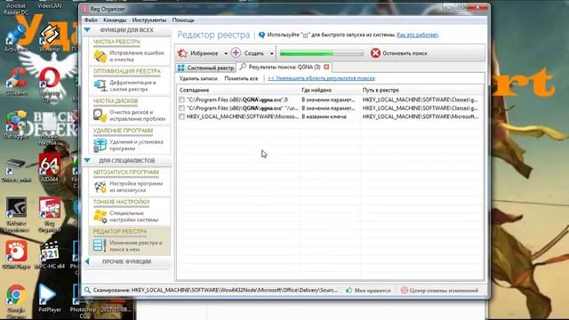Open PotPlayer desktop shortcut
Image resolution: width=569 pixels, height=320 pixels.
point(49,299)
